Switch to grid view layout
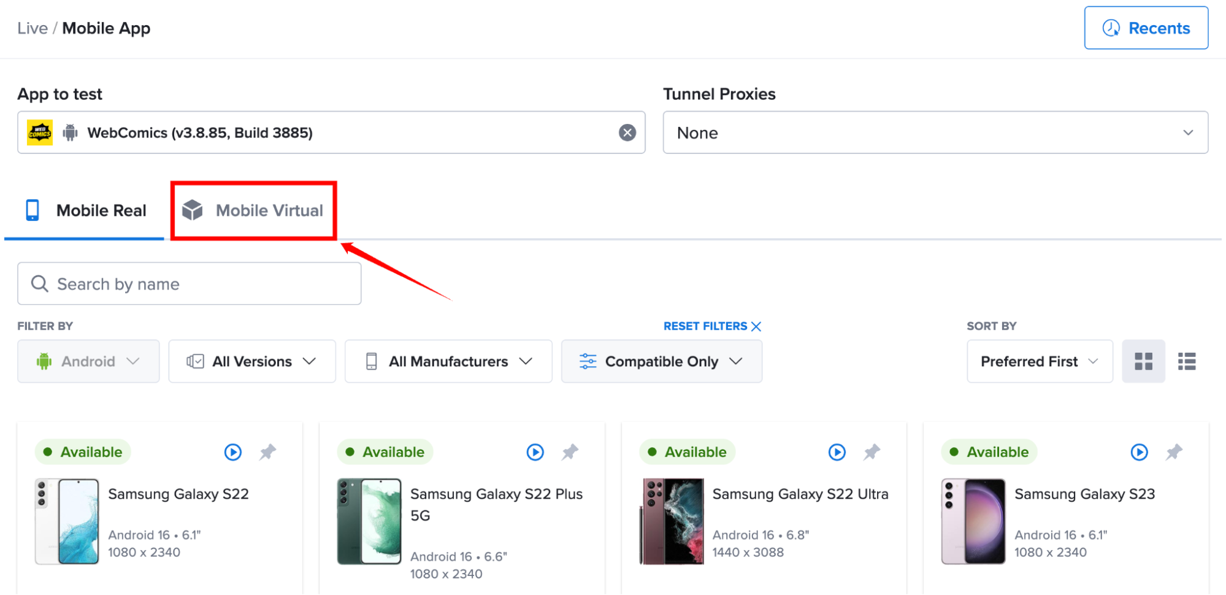The height and width of the screenshot is (595, 1226). click(x=1143, y=361)
